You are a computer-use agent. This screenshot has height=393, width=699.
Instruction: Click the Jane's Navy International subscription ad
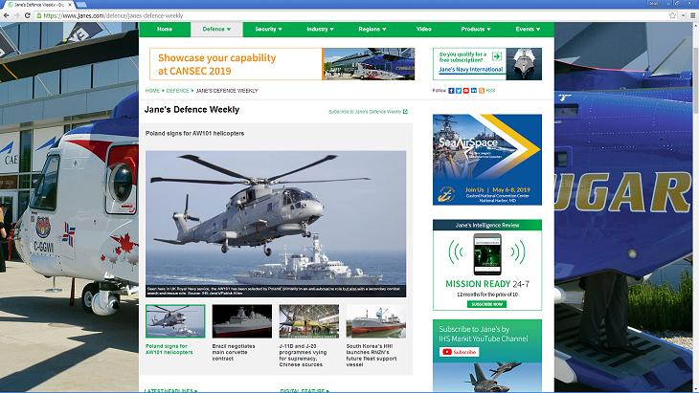[486, 64]
